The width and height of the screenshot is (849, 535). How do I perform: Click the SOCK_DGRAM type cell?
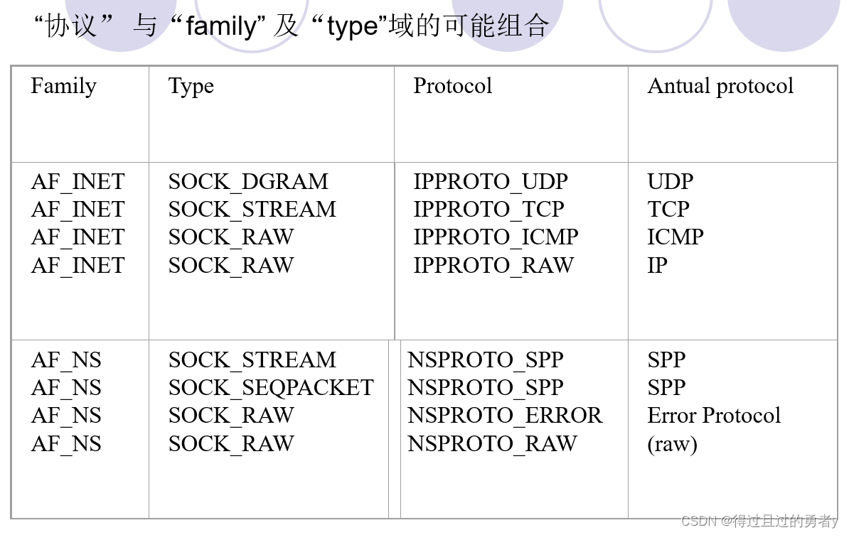(x=248, y=182)
